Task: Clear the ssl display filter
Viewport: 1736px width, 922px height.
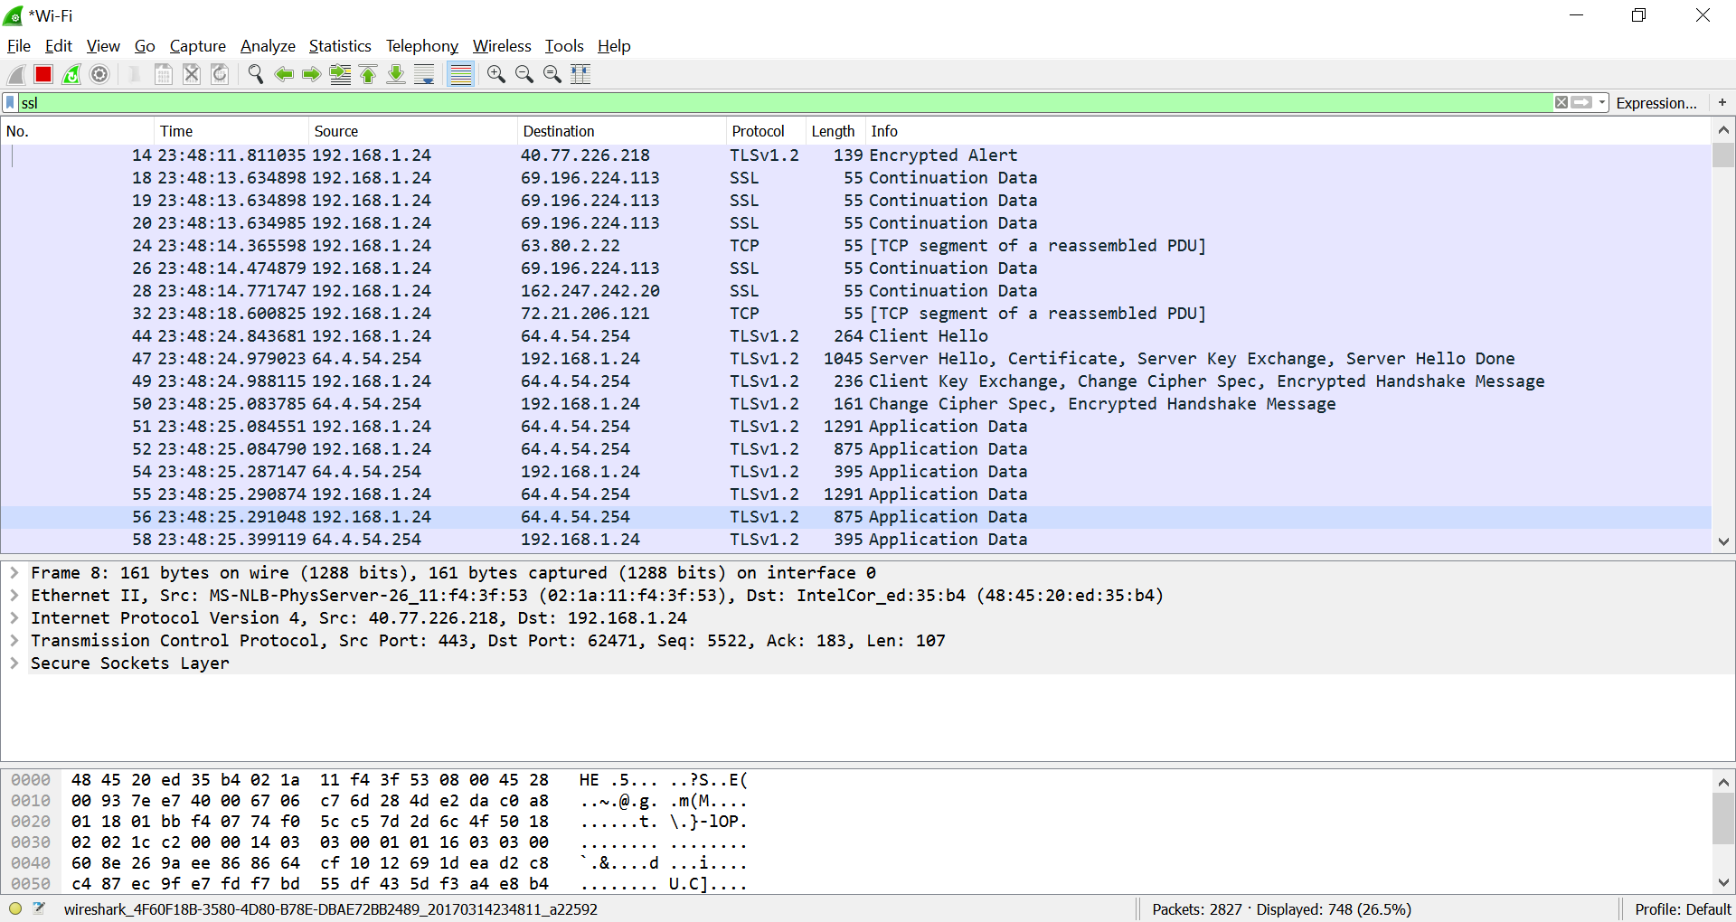Action: [x=1561, y=103]
